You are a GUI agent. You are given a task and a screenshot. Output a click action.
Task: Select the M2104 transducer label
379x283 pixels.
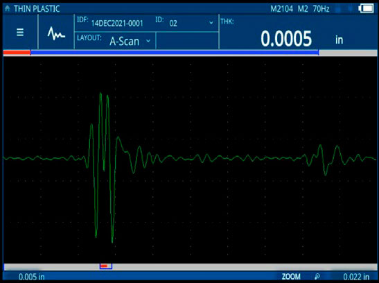(x=281, y=9)
